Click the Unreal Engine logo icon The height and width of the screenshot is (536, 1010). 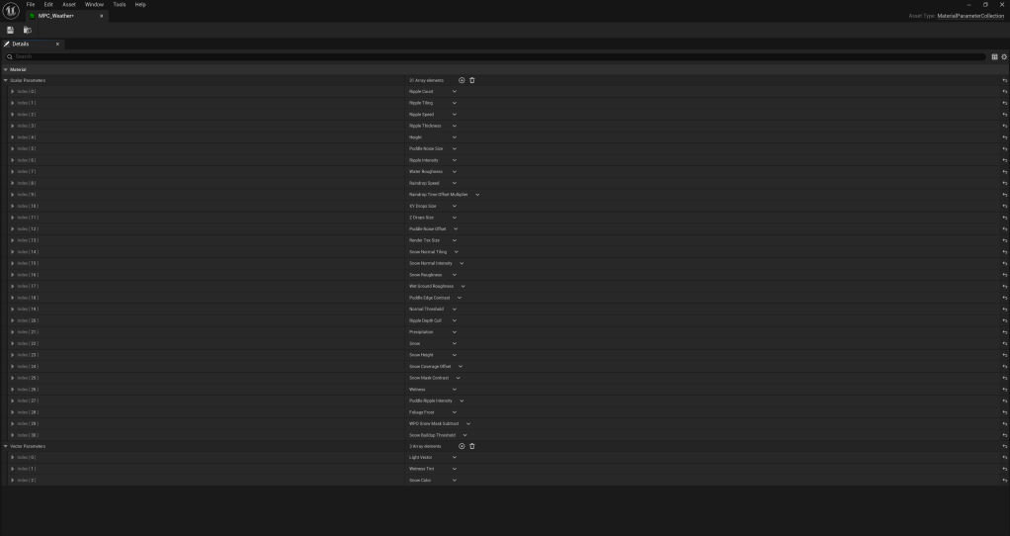pyautogui.click(x=11, y=11)
